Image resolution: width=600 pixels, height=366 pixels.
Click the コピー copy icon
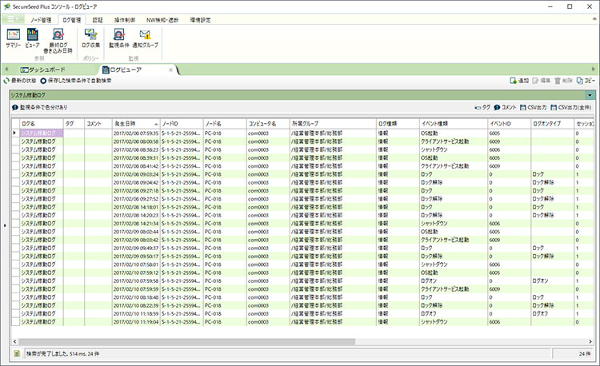click(x=586, y=81)
